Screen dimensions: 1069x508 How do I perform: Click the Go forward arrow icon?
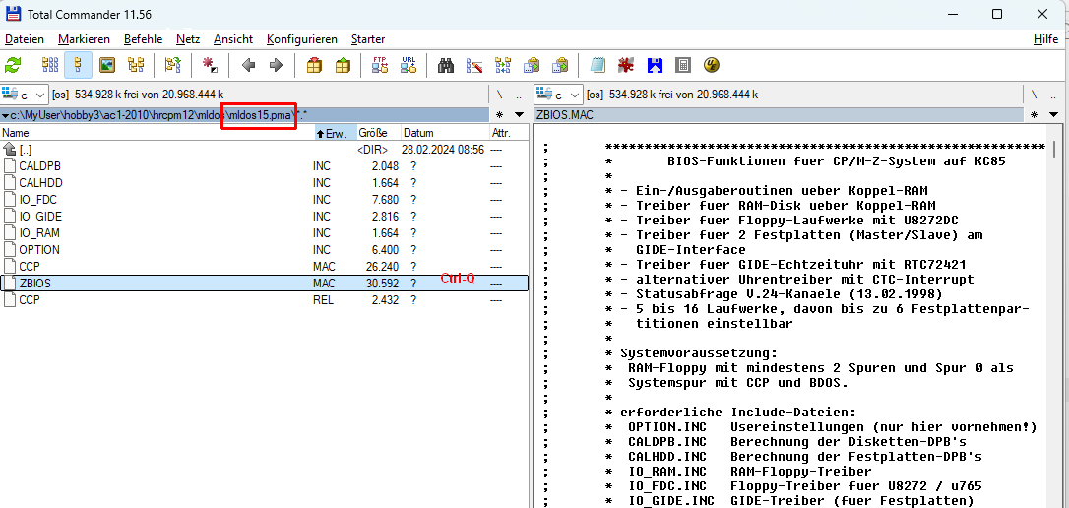click(x=276, y=65)
